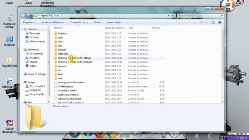This screenshot has width=249, height=140.
Task: Open Explorer help question-mark icon
Action: (220, 22)
